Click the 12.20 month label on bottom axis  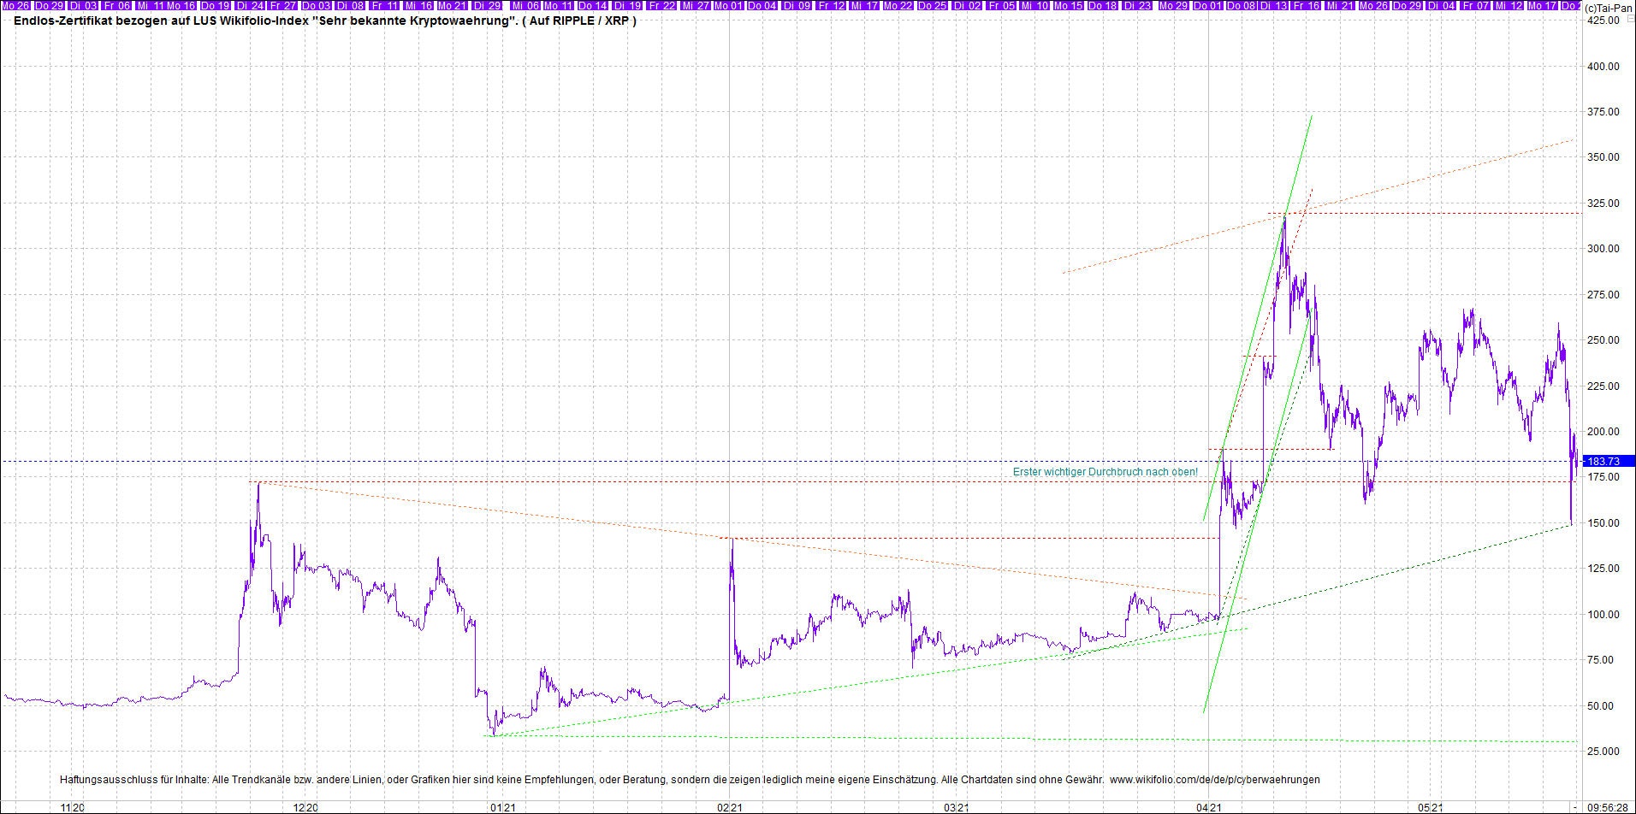[305, 807]
